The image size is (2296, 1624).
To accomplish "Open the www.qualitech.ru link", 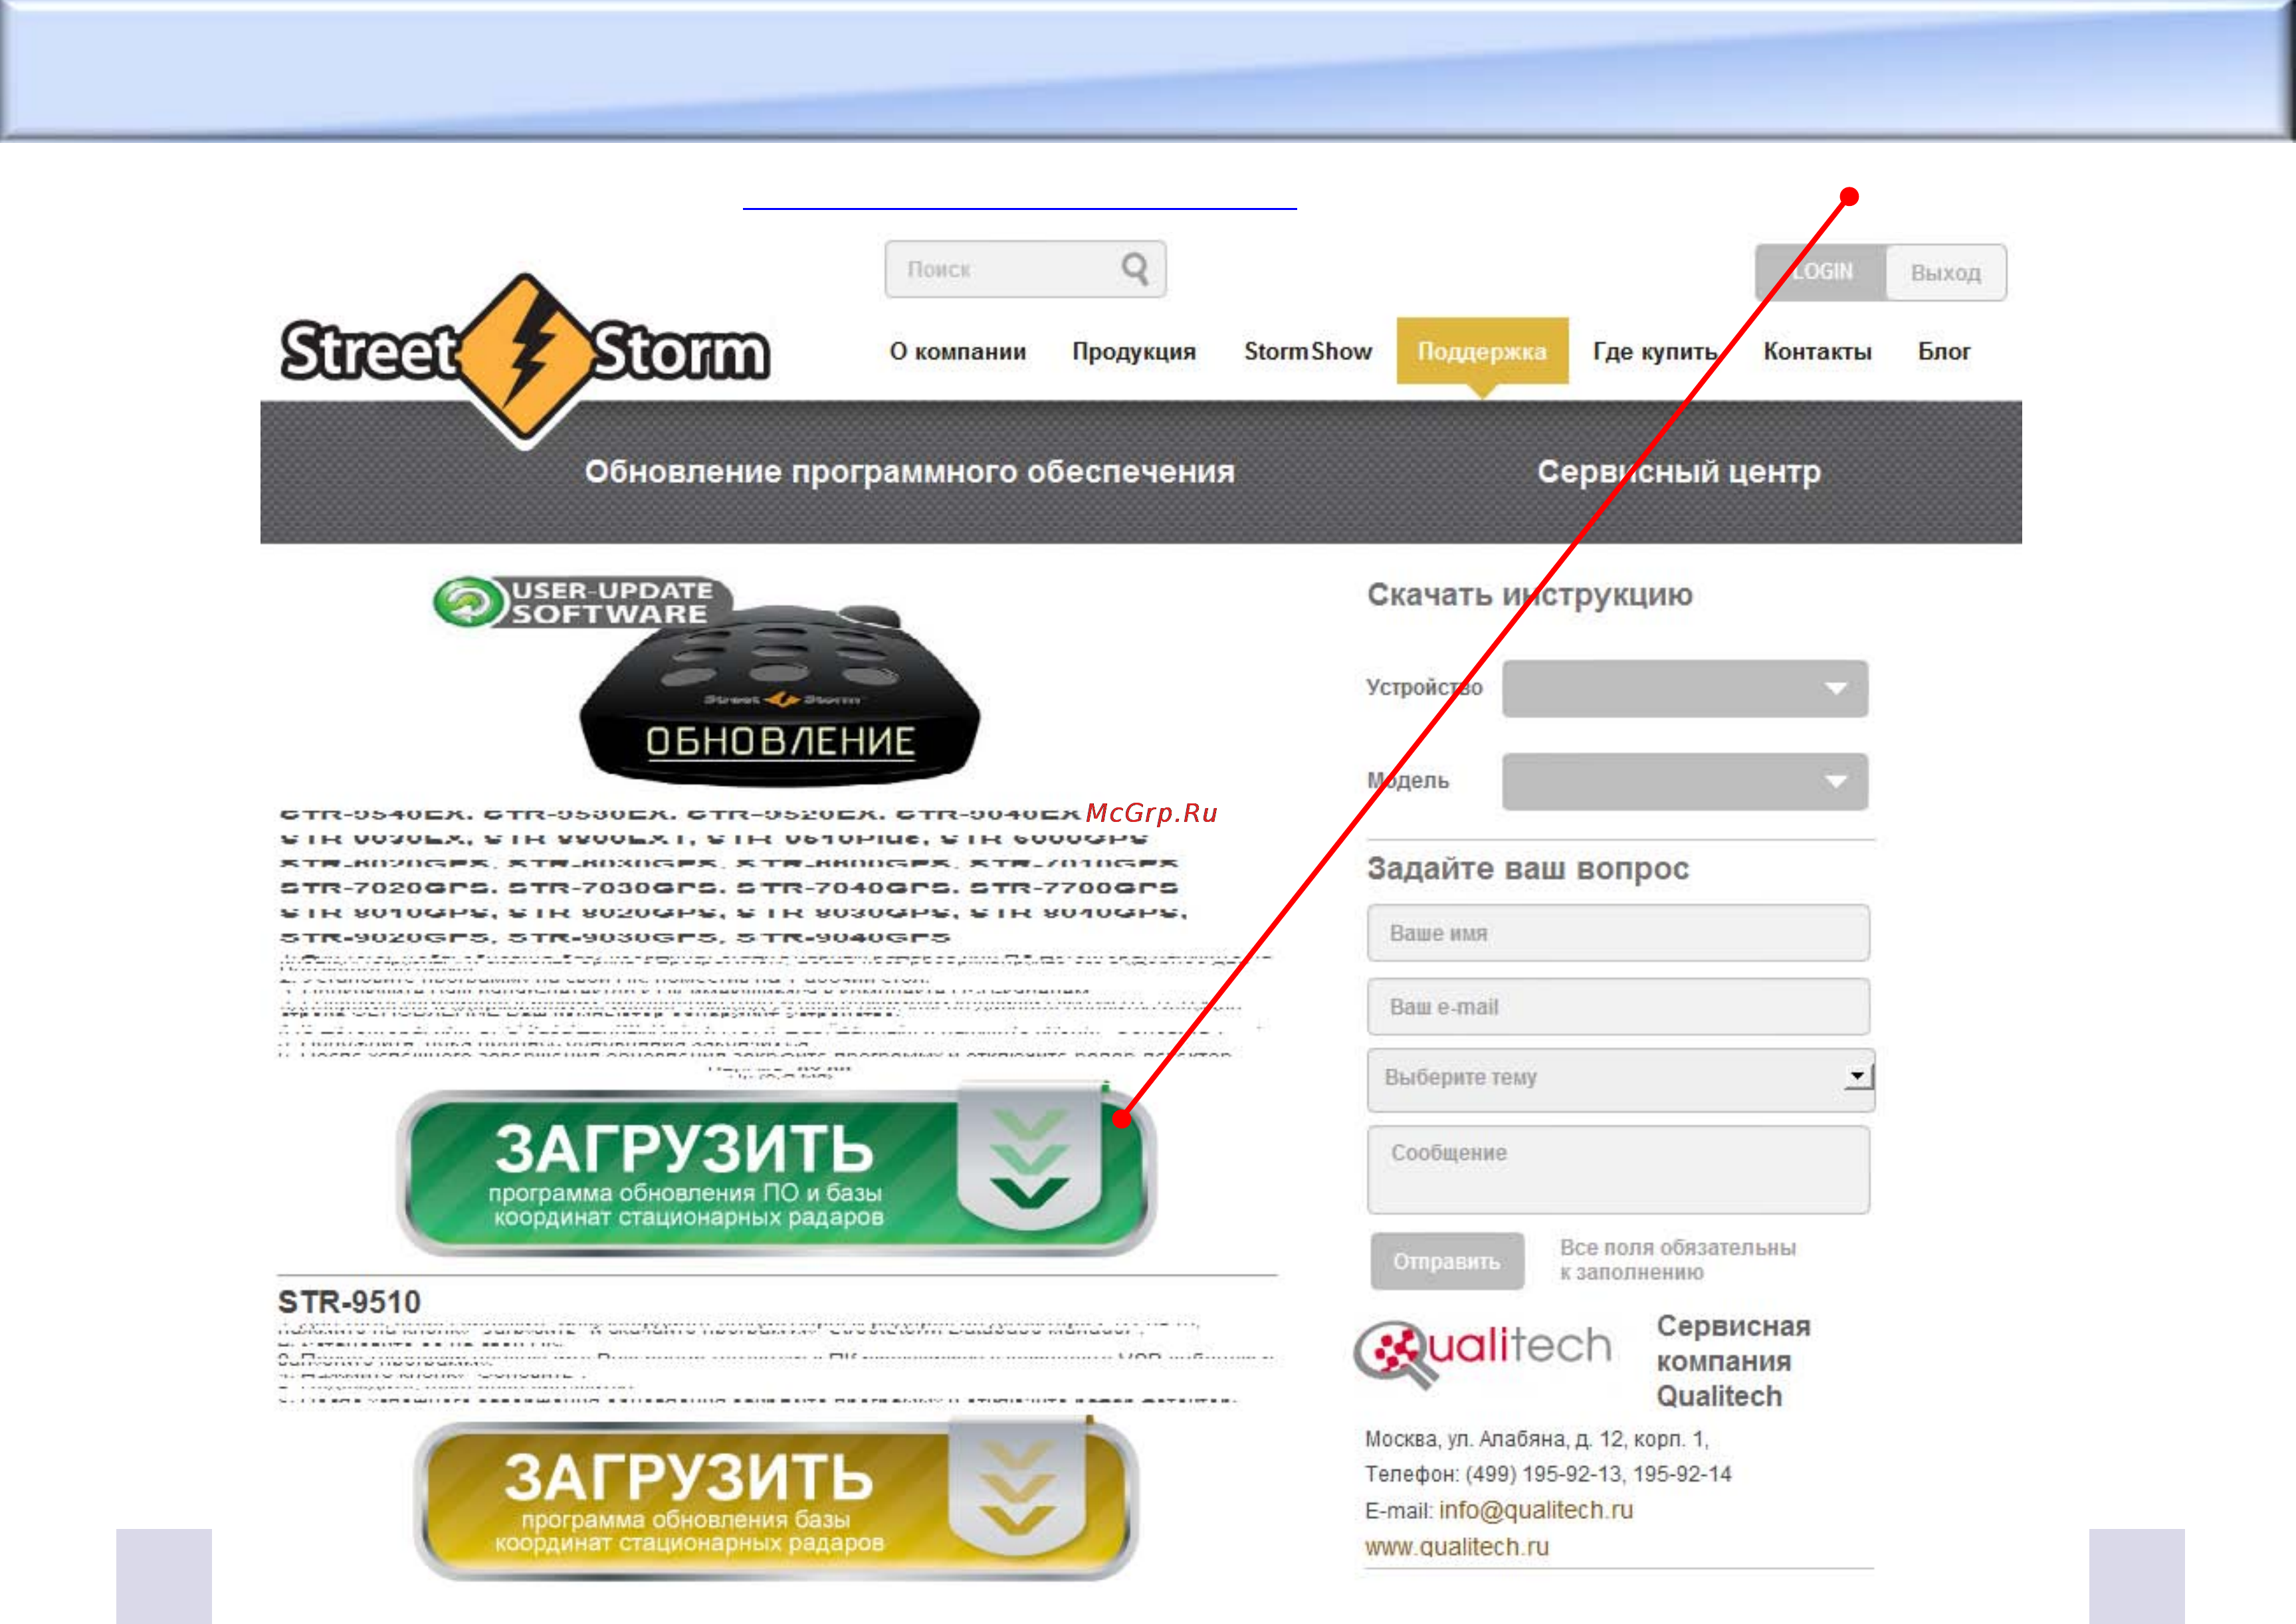I will coord(1457,1547).
